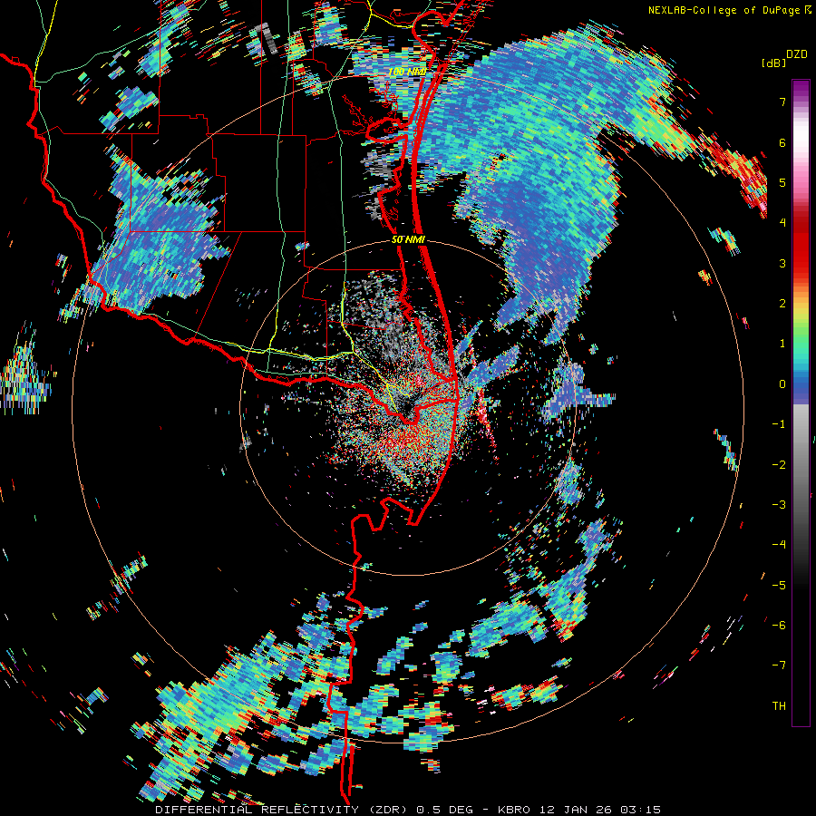
Task: Click the red section of the color bar
Action: [x=801, y=245]
